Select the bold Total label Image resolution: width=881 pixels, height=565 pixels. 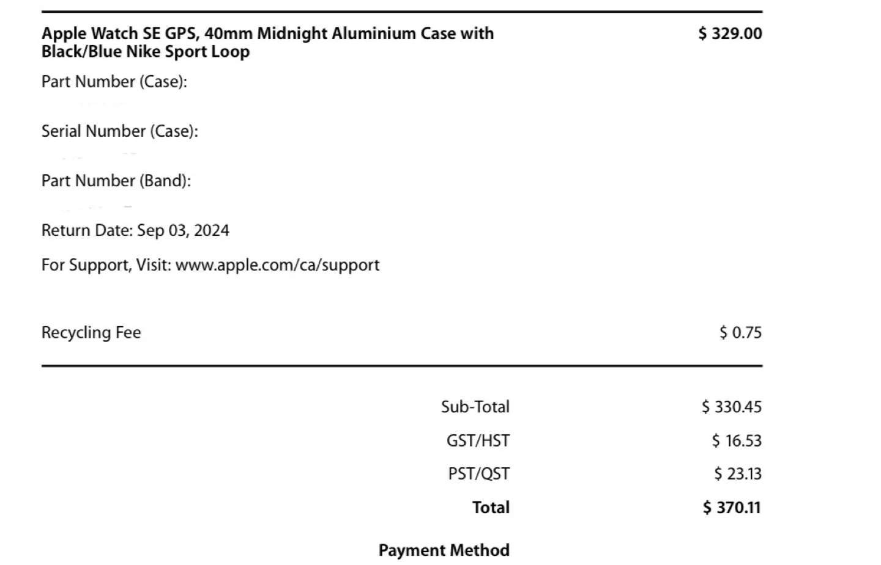coord(491,508)
